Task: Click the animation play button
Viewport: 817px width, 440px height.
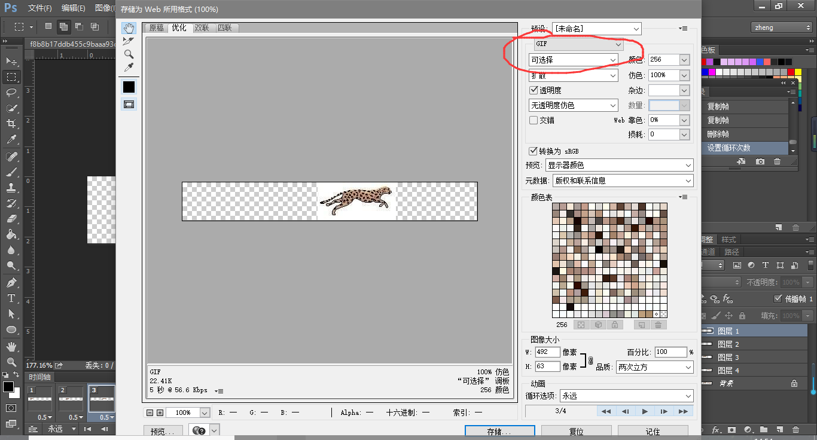Action: [x=645, y=411]
